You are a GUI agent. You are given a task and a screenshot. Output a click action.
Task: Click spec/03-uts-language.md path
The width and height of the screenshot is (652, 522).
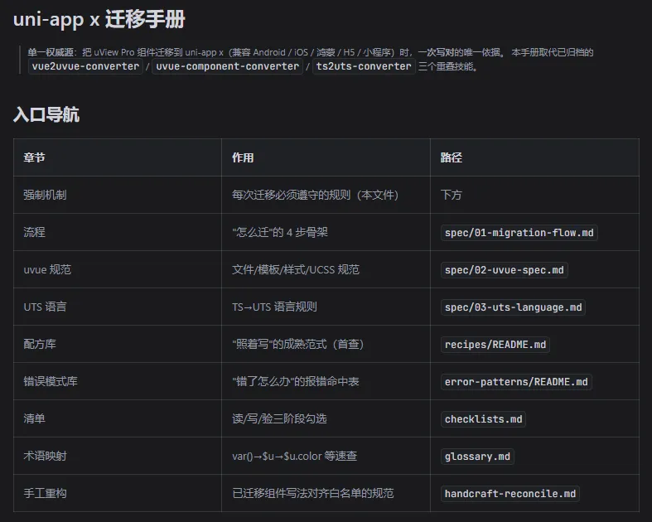tap(513, 307)
